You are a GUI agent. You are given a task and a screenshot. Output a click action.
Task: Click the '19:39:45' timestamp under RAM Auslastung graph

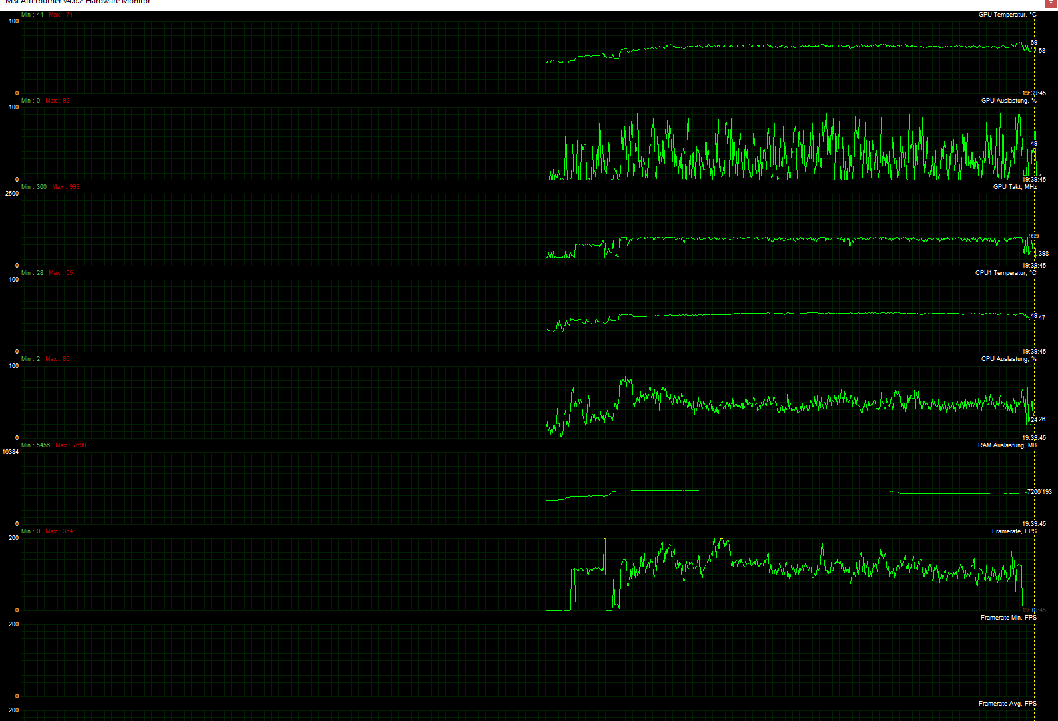[x=1034, y=524]
